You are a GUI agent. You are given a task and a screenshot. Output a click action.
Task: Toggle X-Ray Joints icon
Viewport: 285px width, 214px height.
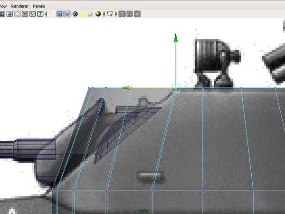pyautogui.click(x=137, y=14)
